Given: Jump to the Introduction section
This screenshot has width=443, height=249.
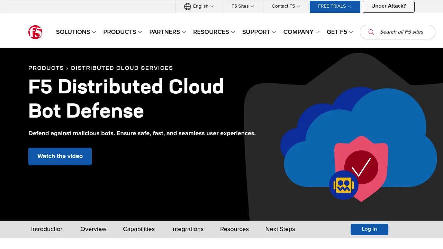Looking at the screenshot, I should coord(47,229).
